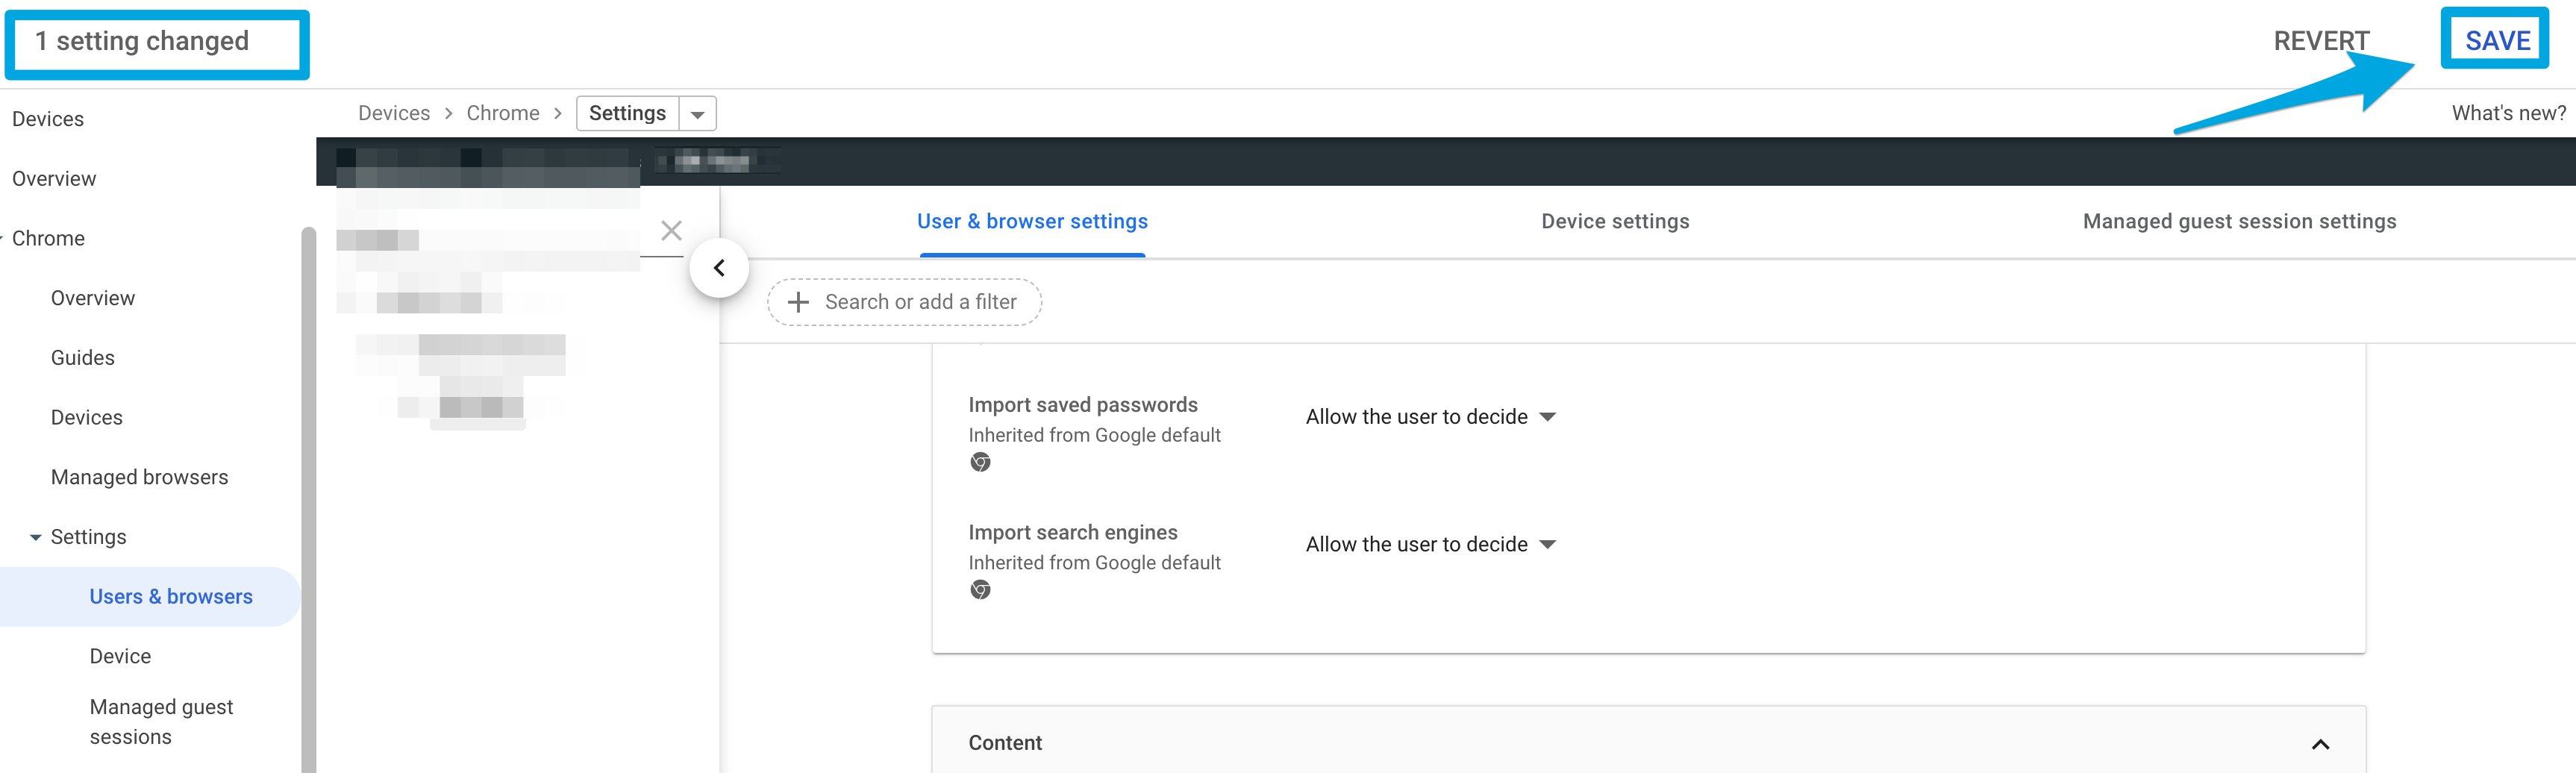2576x773 pixels.
Task: Collapse the Chrome sidebar section
Action: [x=2, y=239]
